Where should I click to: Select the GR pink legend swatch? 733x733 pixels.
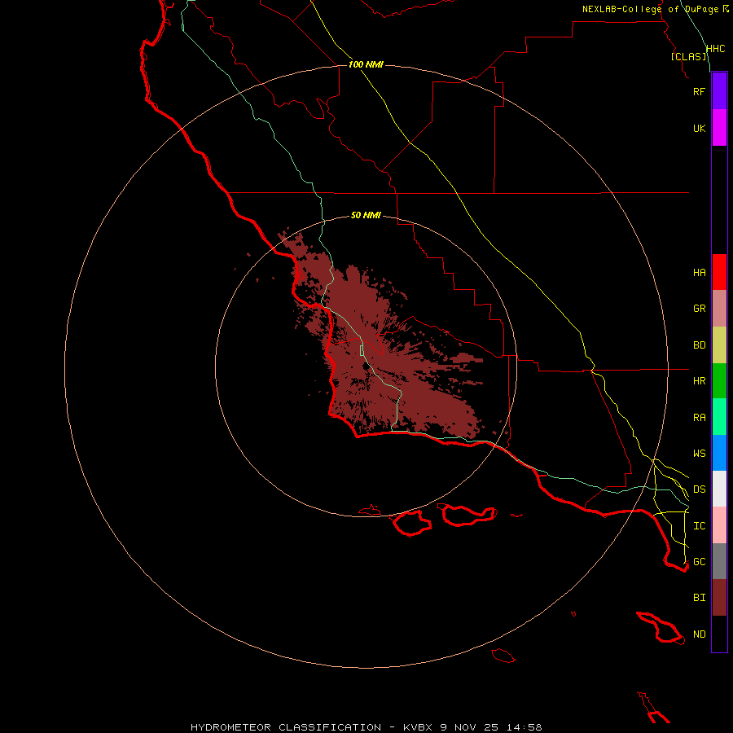pos(719,309)
